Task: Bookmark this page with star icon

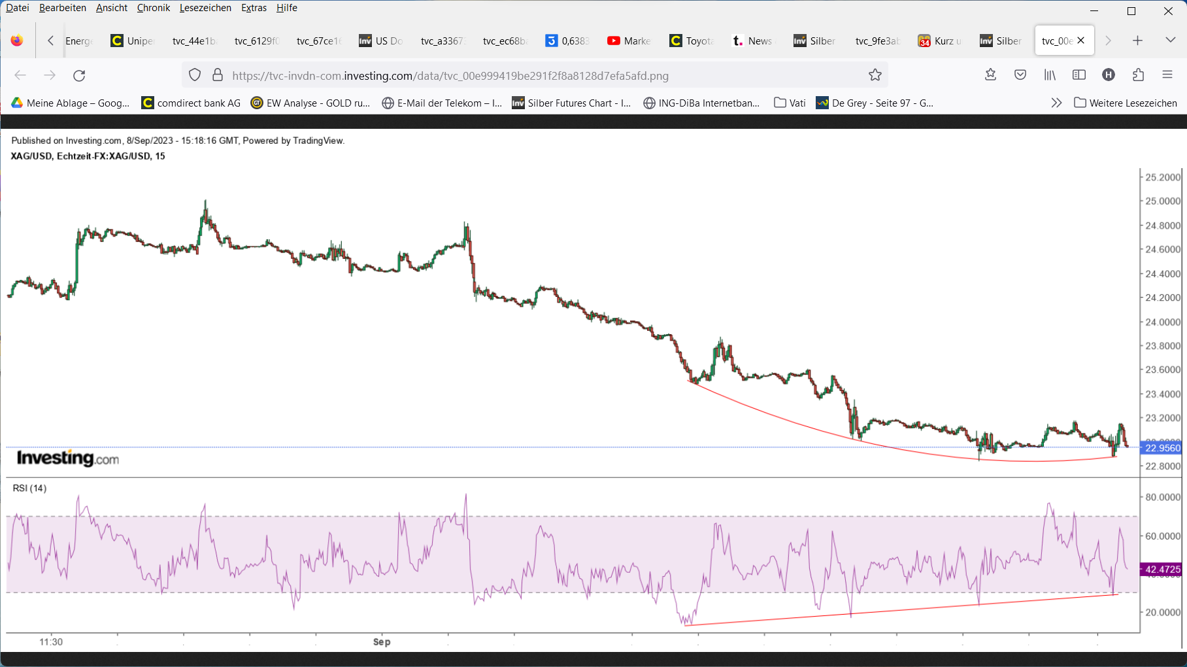Action: [875, 75]
